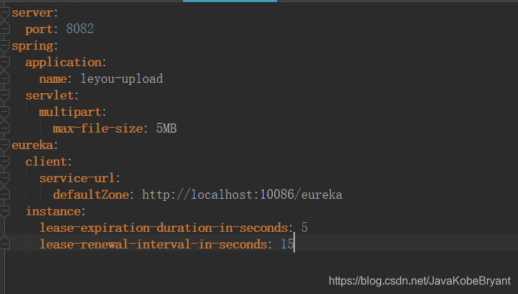Place cursor on the spring key
This screenshot has width=518, height=294.
pyautogui.click(x=32, y=46)
